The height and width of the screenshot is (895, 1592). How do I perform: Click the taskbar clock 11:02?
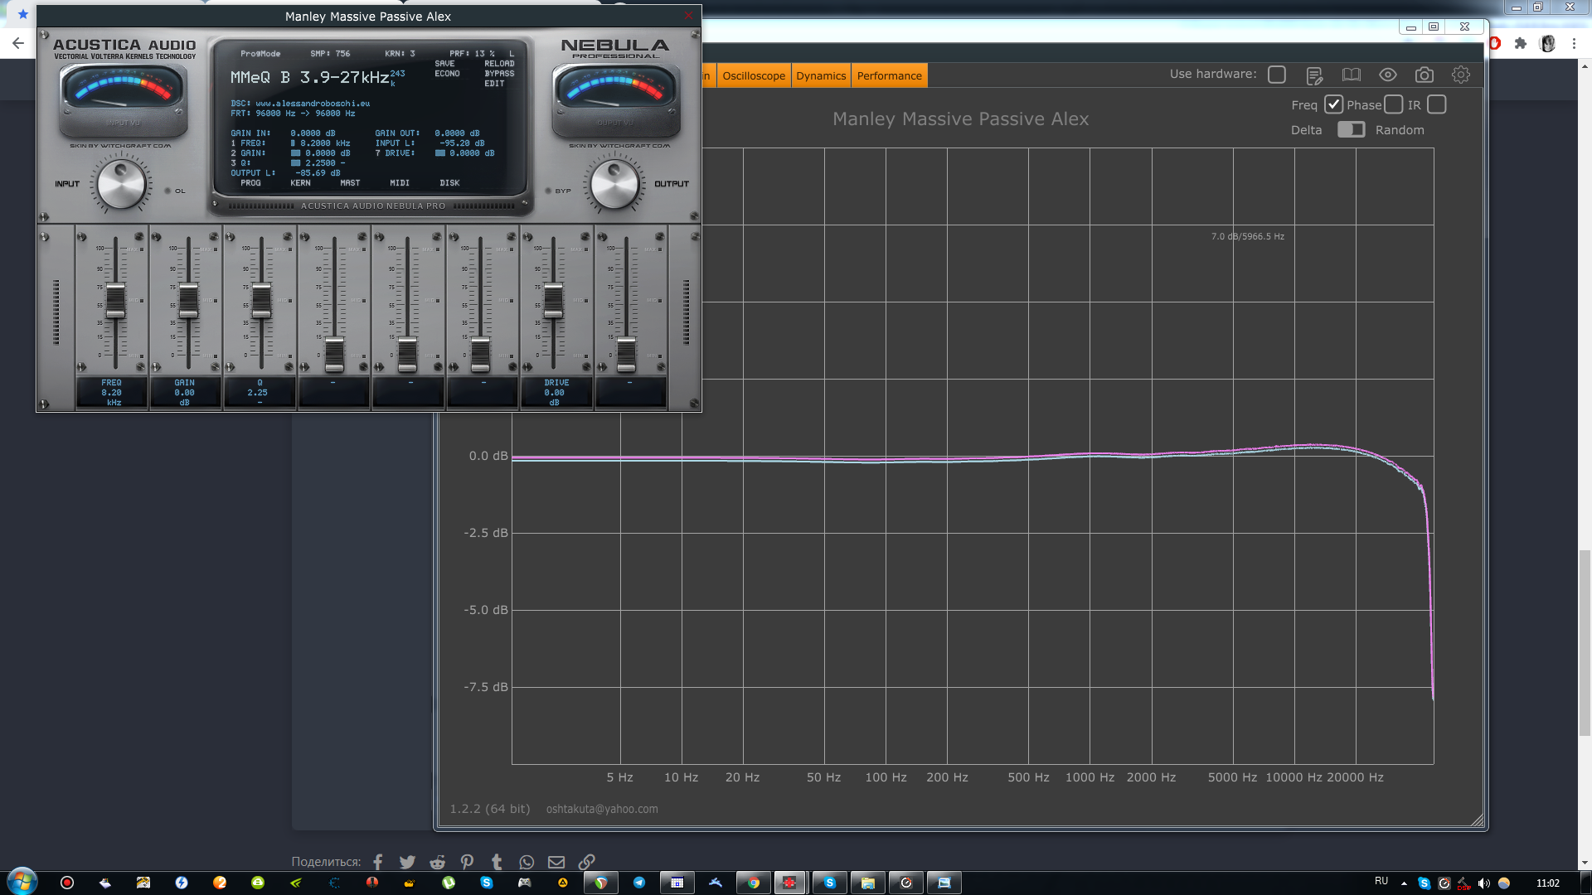pos(1547,883)
